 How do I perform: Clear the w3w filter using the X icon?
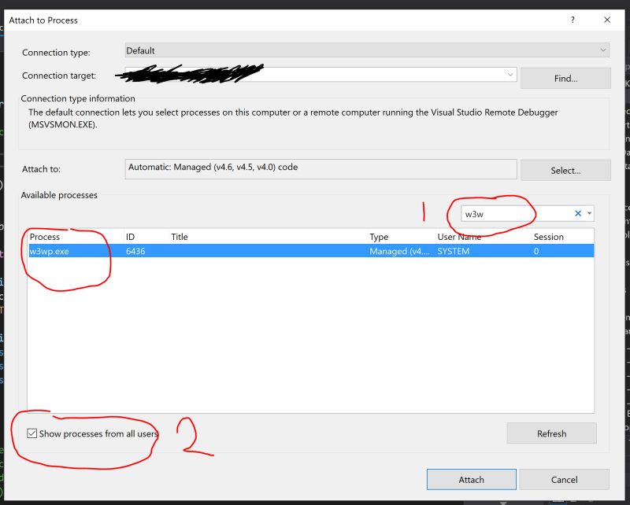tap(577, 212)
